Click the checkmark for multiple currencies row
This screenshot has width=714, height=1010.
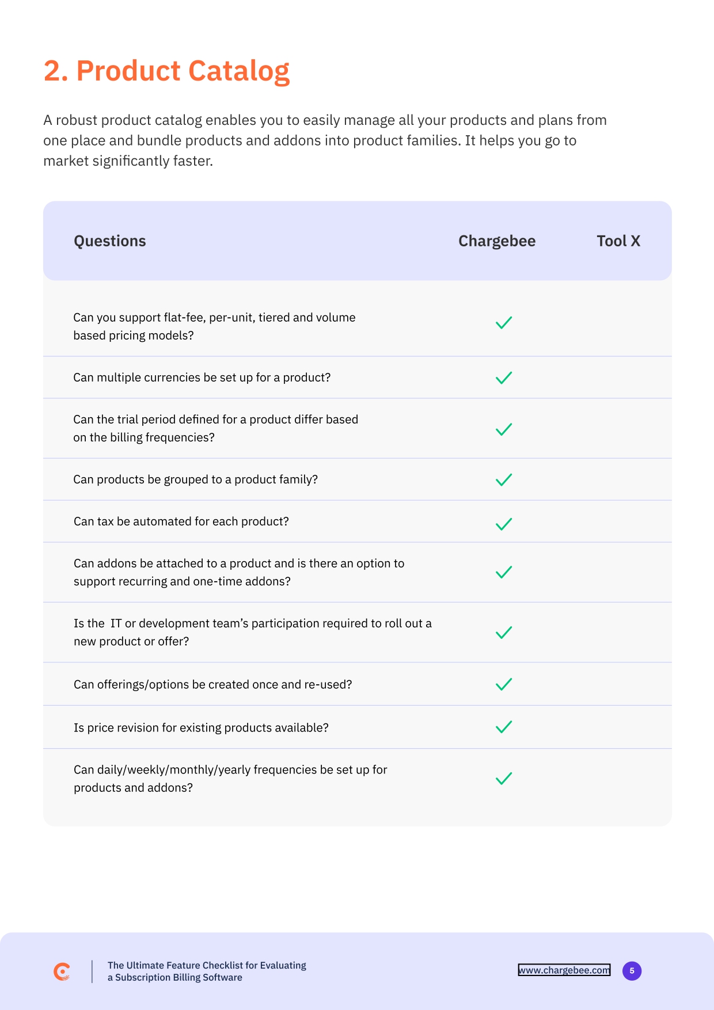pos(504,378)
